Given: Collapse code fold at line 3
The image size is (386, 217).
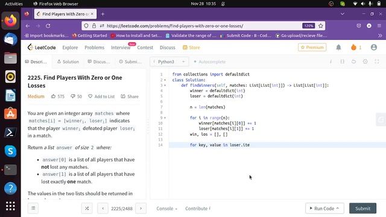Looking at the screenshot, I should pos(165,86).
